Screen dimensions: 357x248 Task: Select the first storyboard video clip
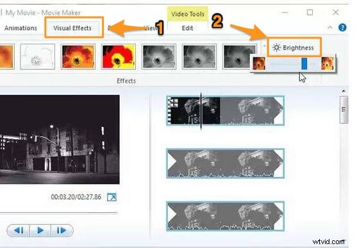pyautogui.click(x=226, y=110)
